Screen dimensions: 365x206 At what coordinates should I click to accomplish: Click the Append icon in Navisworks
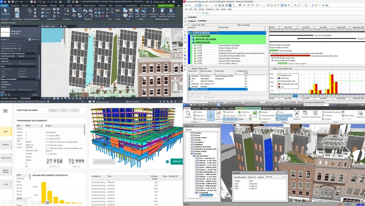tap(188, 115)
